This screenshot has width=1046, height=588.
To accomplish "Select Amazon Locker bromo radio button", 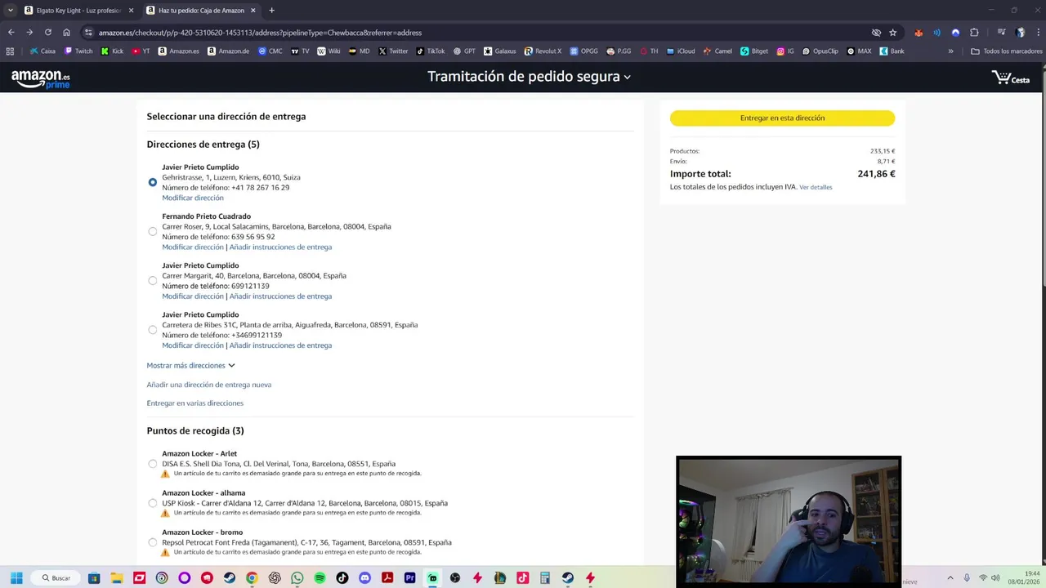I will pos(153,542).
